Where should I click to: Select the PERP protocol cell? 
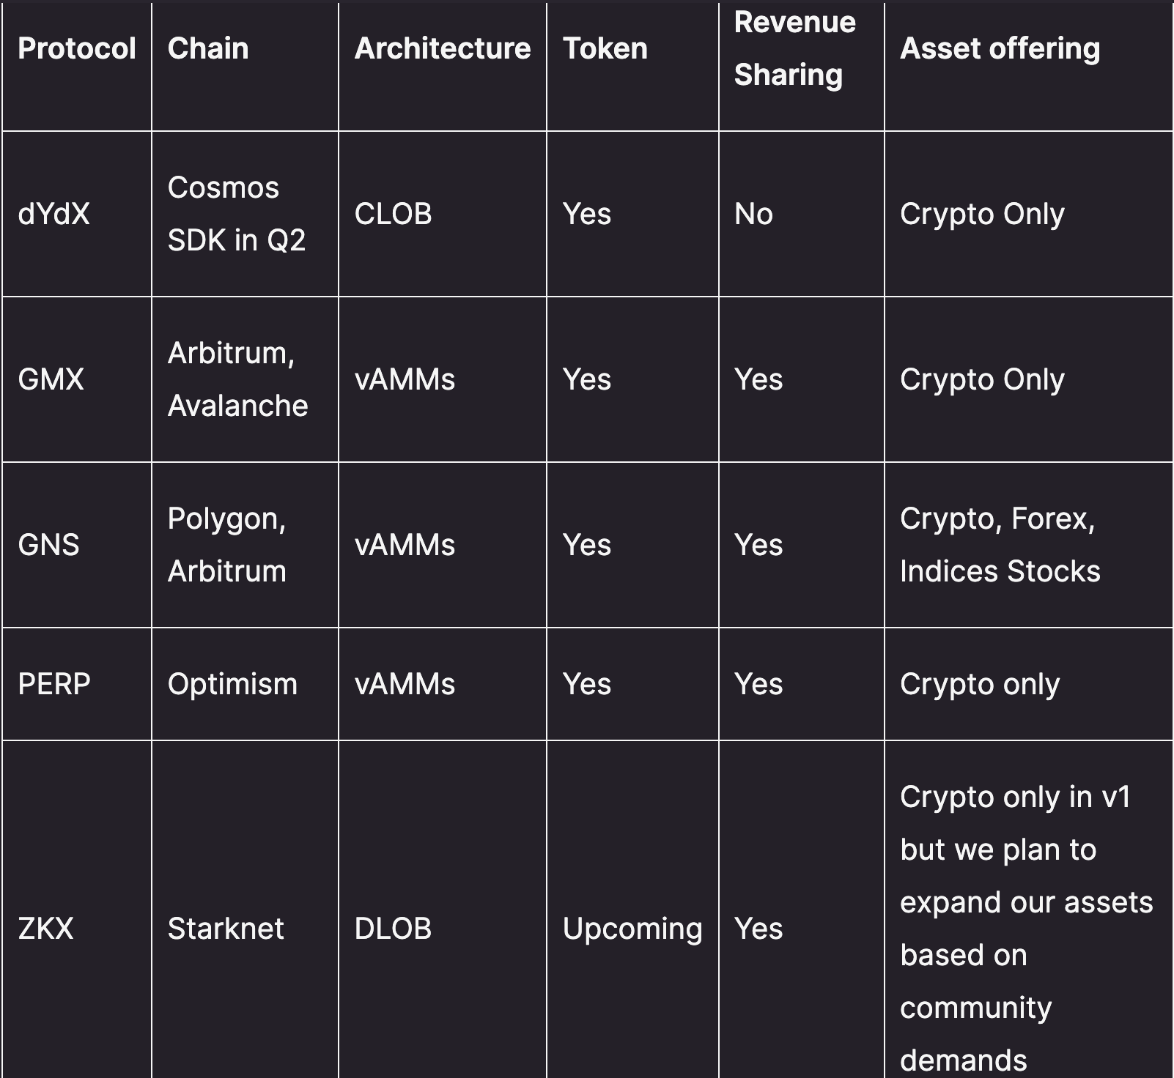(x=54, y=684)
